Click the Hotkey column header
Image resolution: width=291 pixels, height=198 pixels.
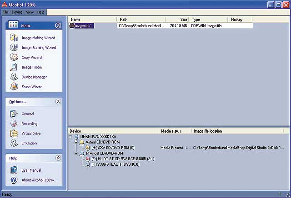(x=240, y=20)
